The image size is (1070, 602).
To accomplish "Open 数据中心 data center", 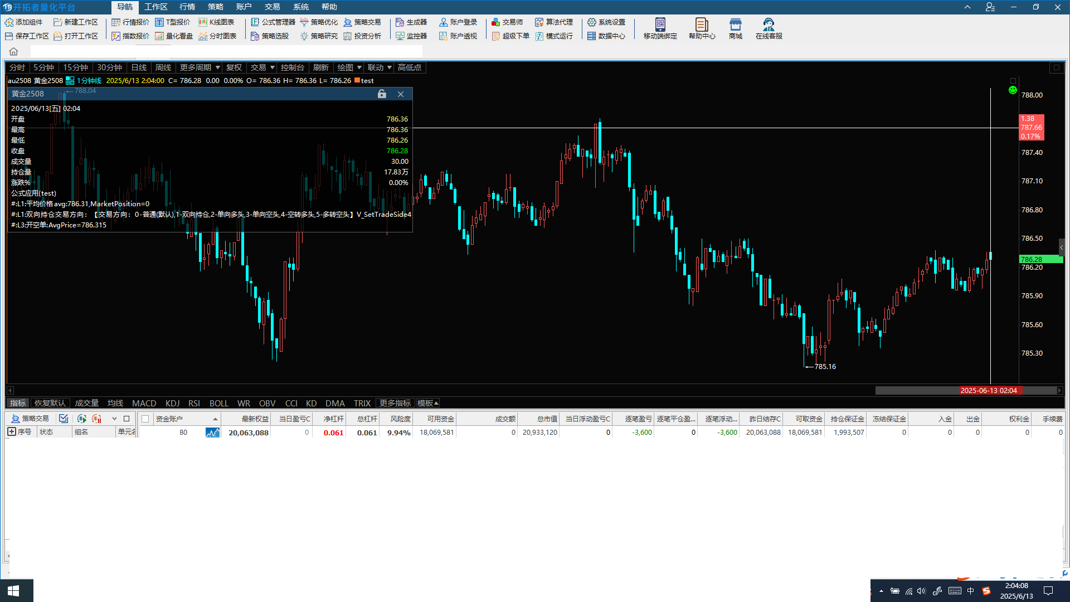I will pyautogui.click(x=606, y=36).
